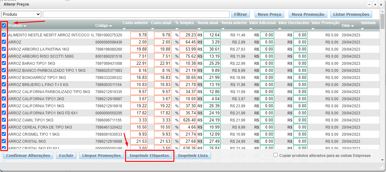
Task: Click the Venda anterior column header
Action: [234, 23]
